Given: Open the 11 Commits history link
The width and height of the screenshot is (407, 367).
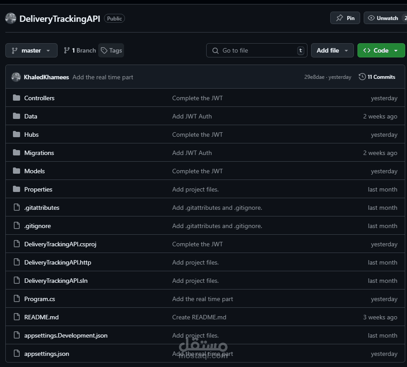Looking at the screenshot, I should [377, 77].
